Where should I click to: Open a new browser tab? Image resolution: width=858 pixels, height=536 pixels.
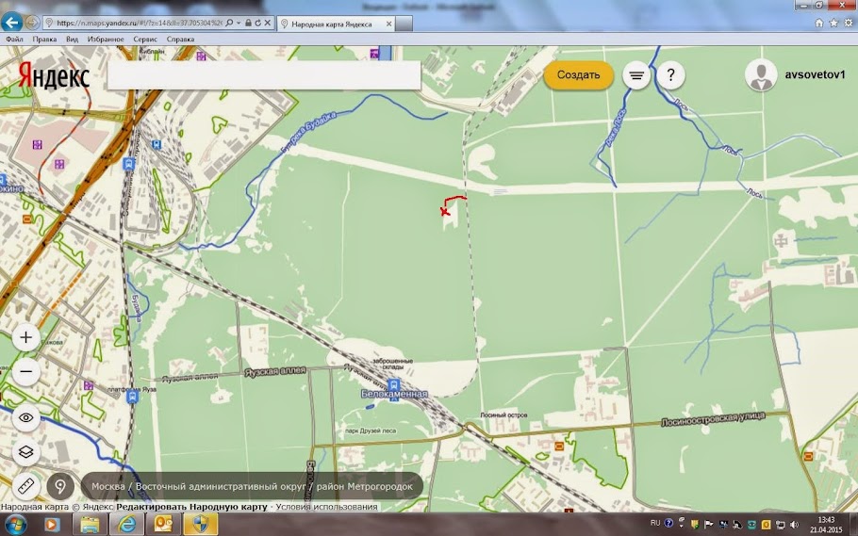[404, 24]
